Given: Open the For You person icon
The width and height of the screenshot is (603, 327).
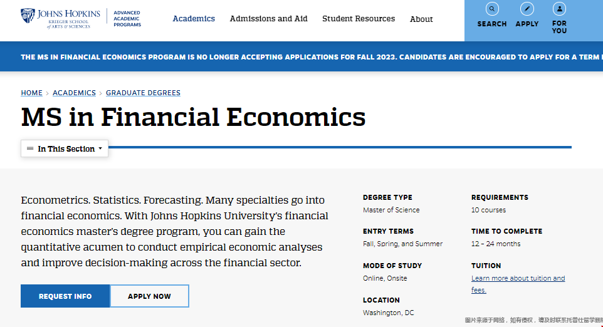Looking at the screenshot, I should 559,8.
